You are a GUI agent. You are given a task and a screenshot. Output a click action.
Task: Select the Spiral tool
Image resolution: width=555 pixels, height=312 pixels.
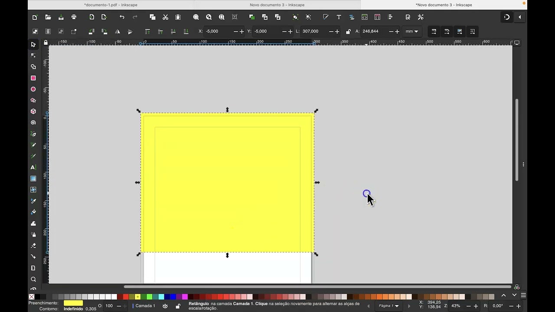[33, 123]
